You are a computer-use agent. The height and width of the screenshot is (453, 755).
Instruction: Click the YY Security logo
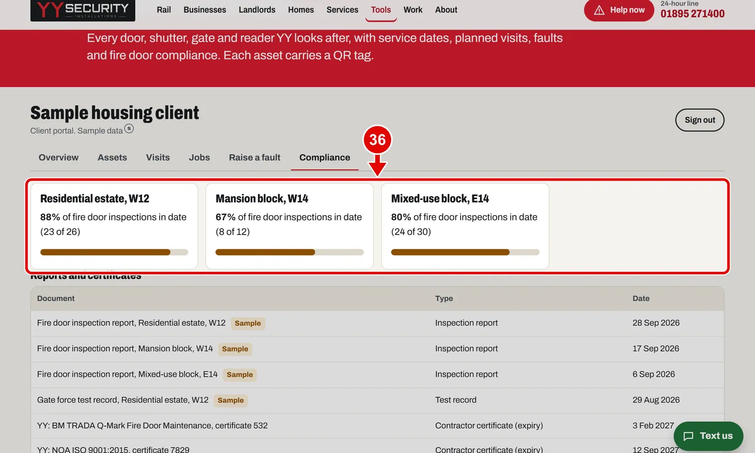pos(83,10)
